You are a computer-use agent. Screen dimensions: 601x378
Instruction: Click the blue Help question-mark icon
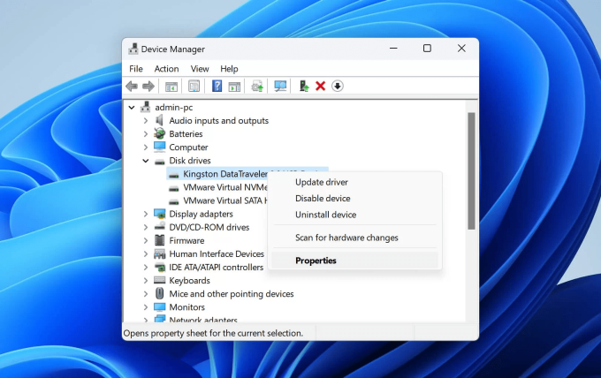[x=217, y=86]
